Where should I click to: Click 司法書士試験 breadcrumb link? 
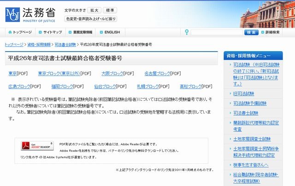coord(65,45)
